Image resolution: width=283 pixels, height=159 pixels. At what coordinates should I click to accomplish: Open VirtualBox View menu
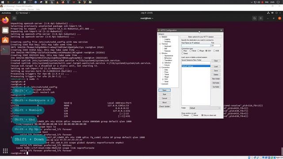[17, 9]
